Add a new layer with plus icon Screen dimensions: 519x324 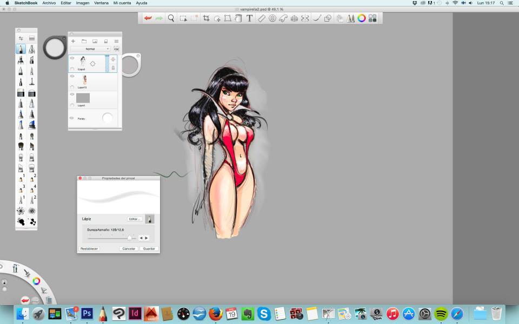(73, 41)
